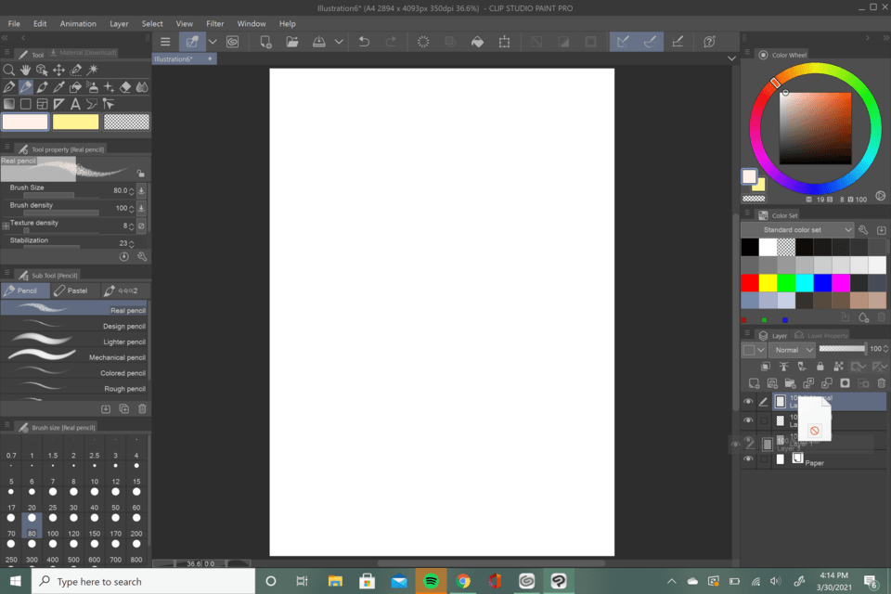Viewport: 891px width, 594px height.
Task: Select the Eyedropper tool
Action: pyautogui.click(x=57, y=86)
